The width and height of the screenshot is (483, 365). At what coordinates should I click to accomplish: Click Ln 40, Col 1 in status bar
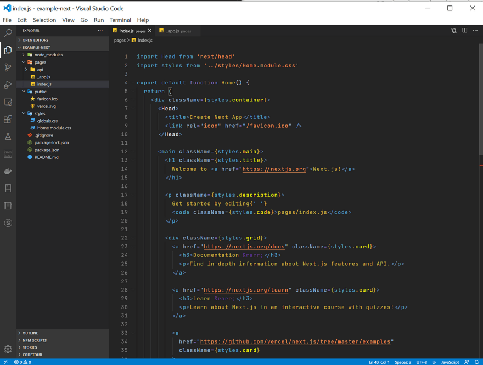click(379, 362)
